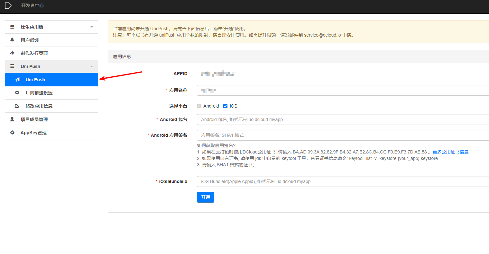Click the gear icon beside 厂商推送设置
The width and height of the screenshot is (489, 254).
click(x=17, y=92)
